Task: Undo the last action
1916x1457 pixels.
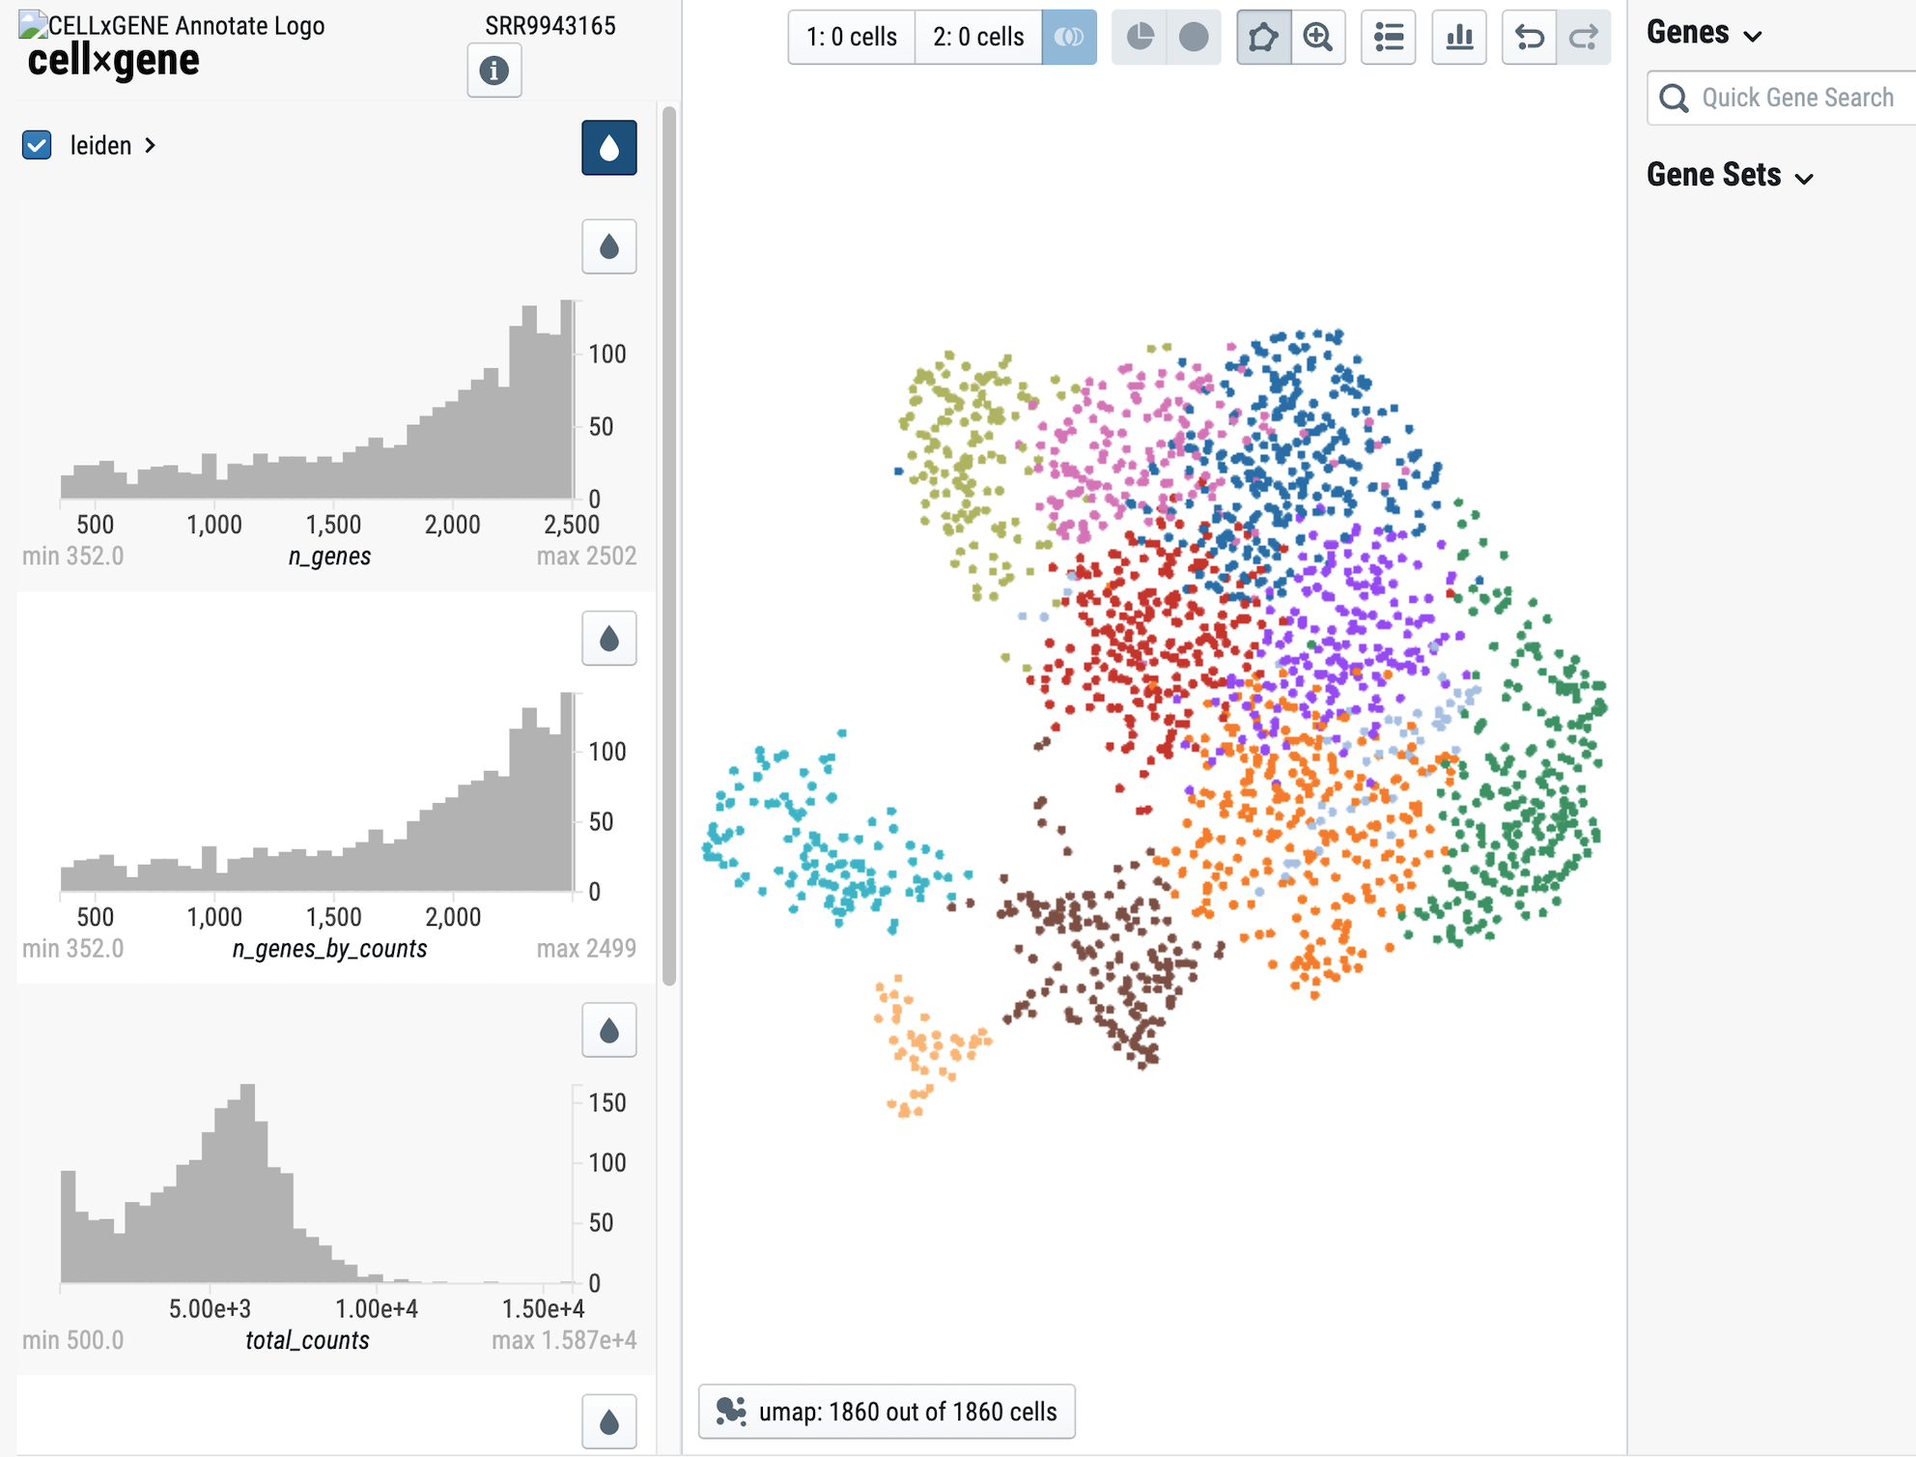Action: [1529, 37]
